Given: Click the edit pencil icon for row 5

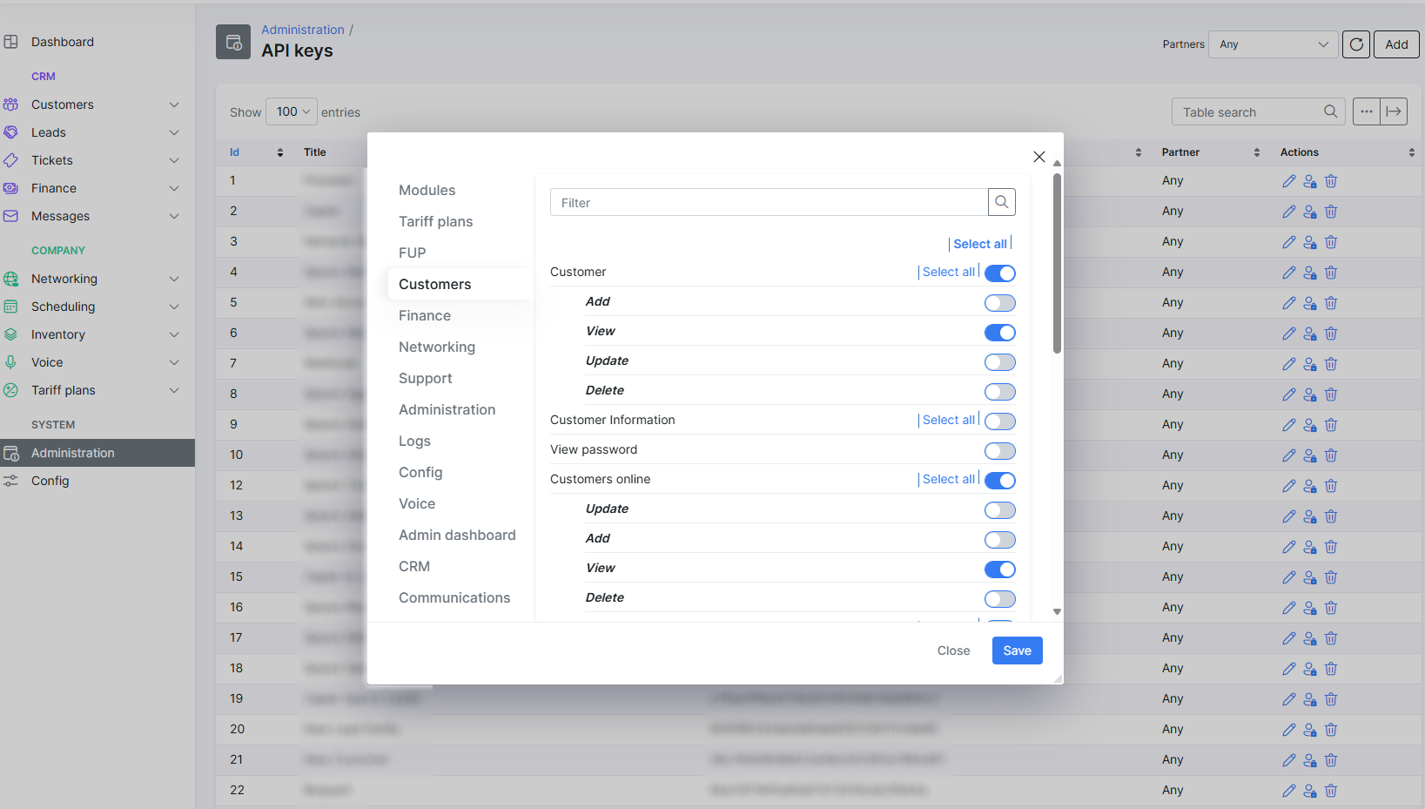Looking at the screenshot, I should tap(1288, 303).
